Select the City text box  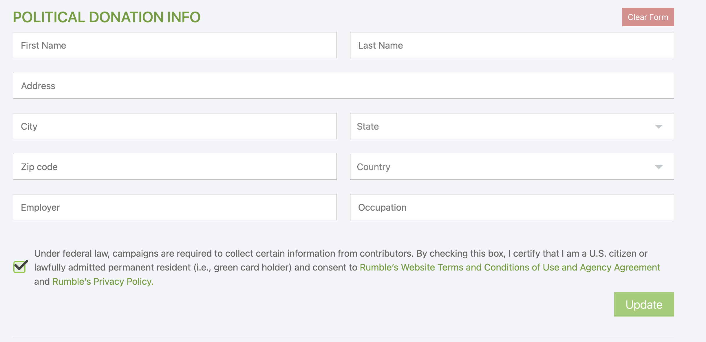click(x=175, y=126)
